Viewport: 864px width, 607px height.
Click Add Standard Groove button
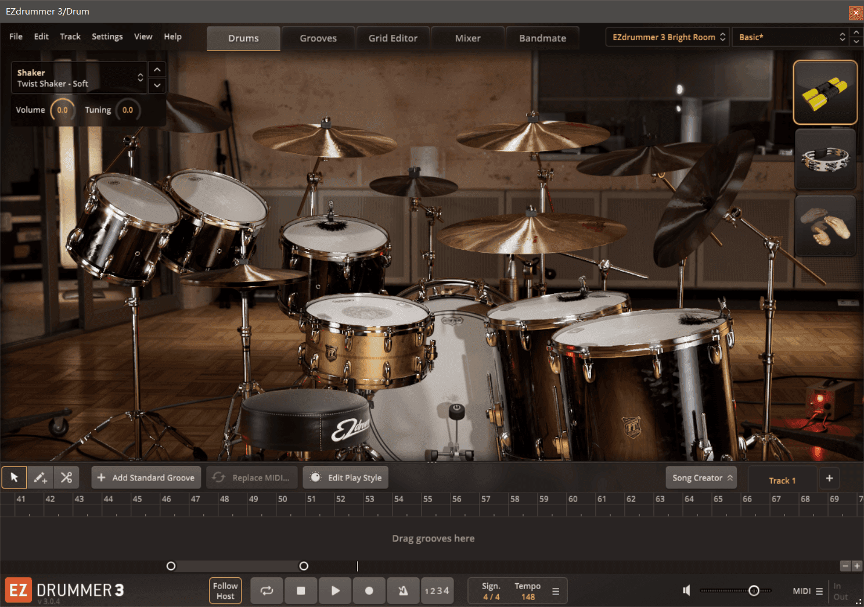[x=146, y=477]
